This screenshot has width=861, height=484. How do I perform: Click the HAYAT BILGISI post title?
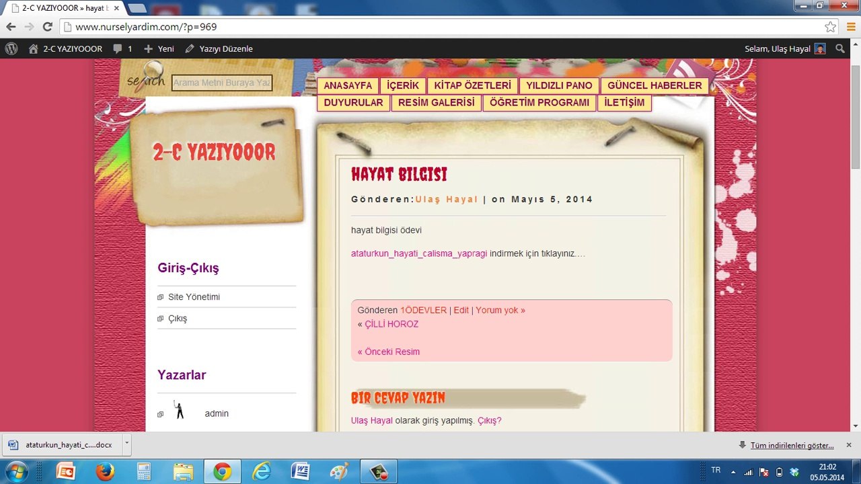399,175
